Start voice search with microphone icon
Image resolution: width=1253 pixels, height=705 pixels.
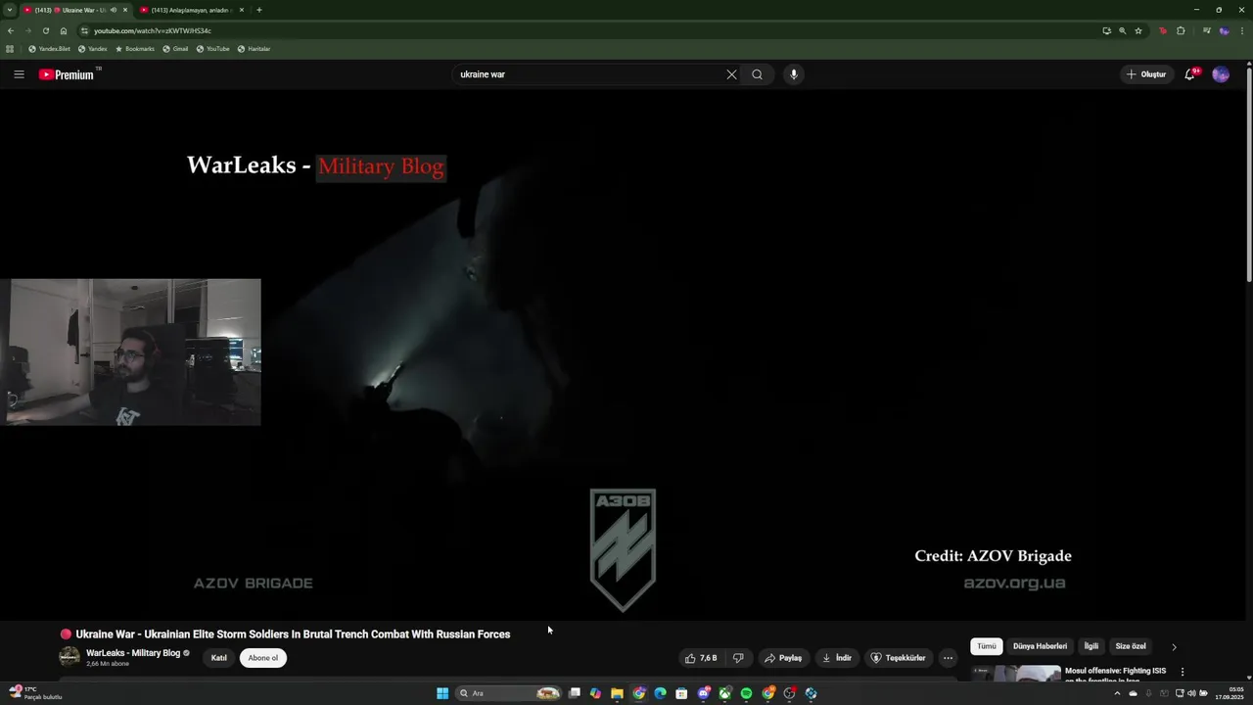click(794, 74)
